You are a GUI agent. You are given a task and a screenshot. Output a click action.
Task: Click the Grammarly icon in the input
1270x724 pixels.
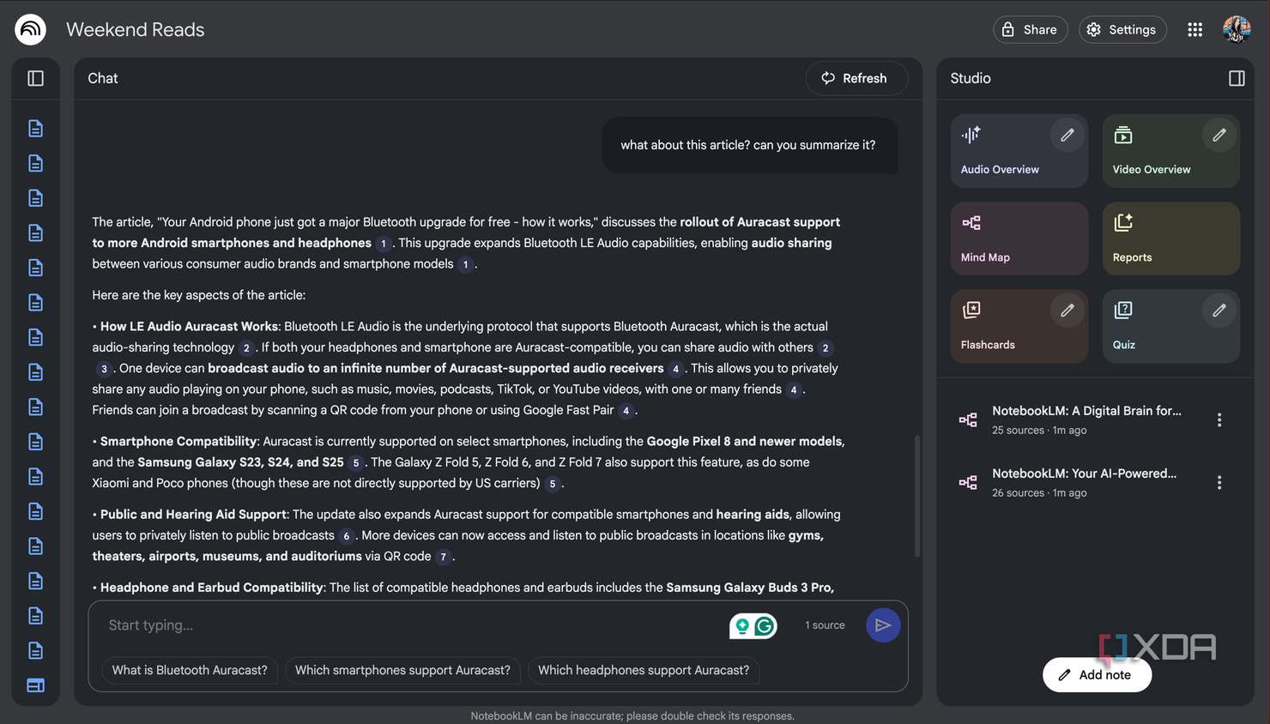click(x=764, y=626)
